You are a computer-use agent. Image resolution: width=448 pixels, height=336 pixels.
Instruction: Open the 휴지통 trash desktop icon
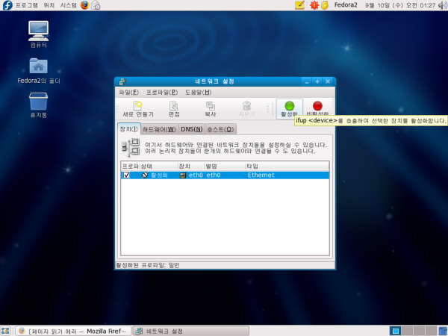coord(39,105)
